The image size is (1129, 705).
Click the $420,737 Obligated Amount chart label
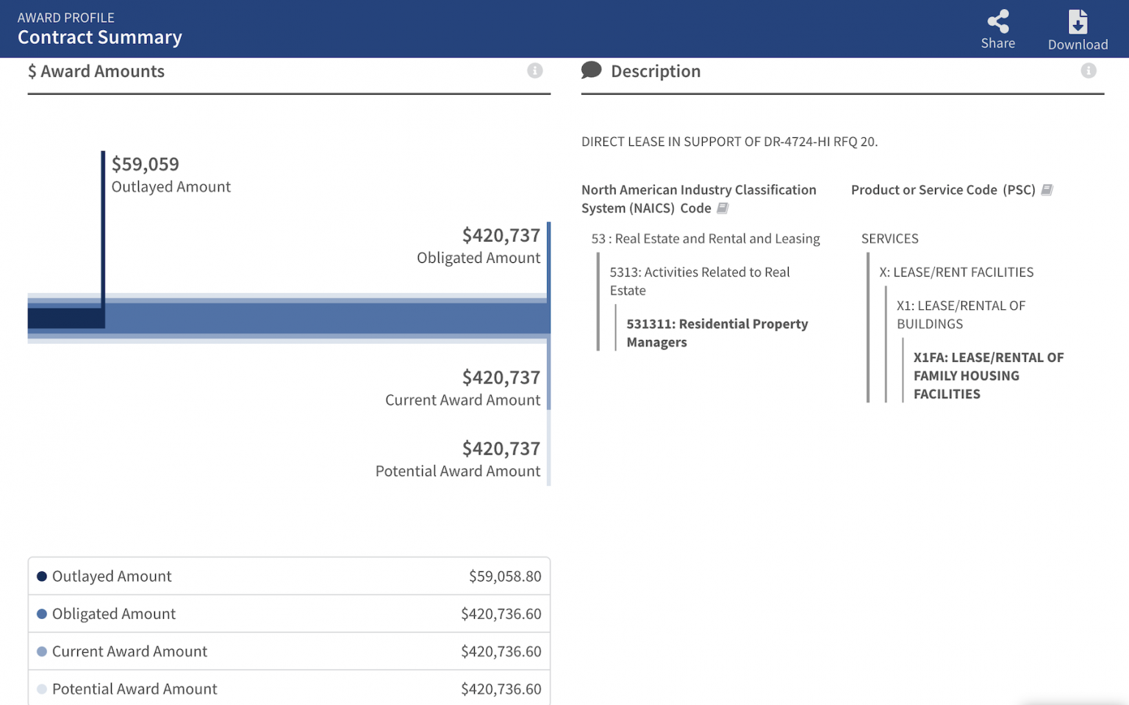coord(501,236)
